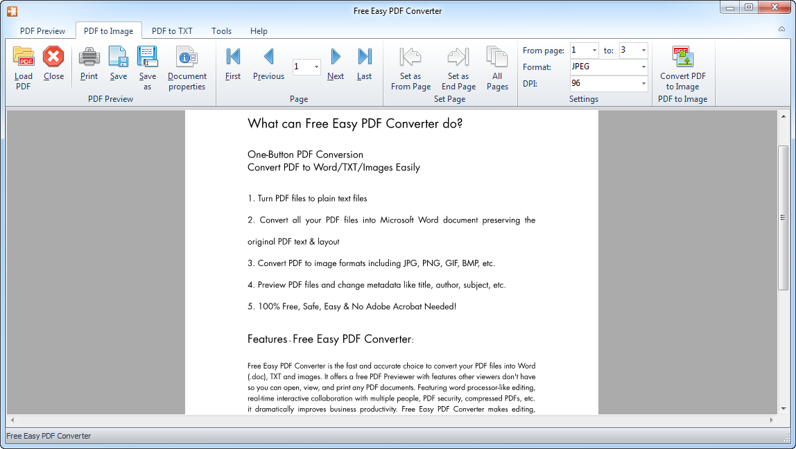Open the Tools menu tab
Screen dimensions: 796x449
point(221,30)
